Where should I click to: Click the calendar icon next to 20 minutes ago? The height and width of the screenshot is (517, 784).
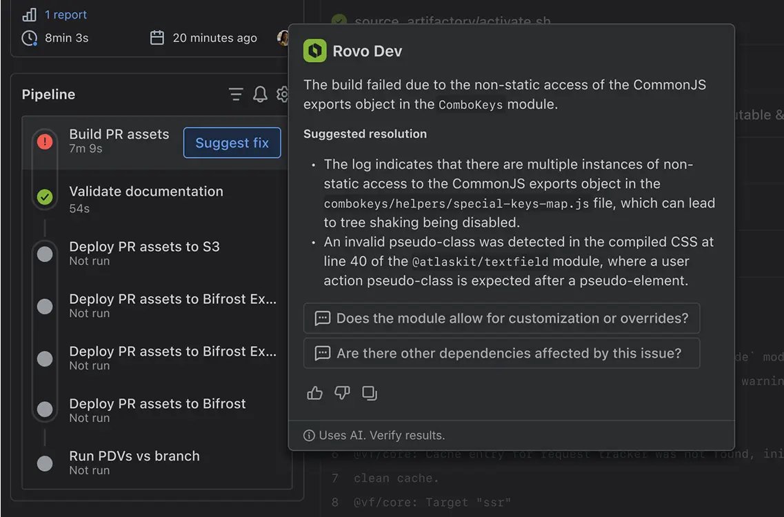coord(157,37)
